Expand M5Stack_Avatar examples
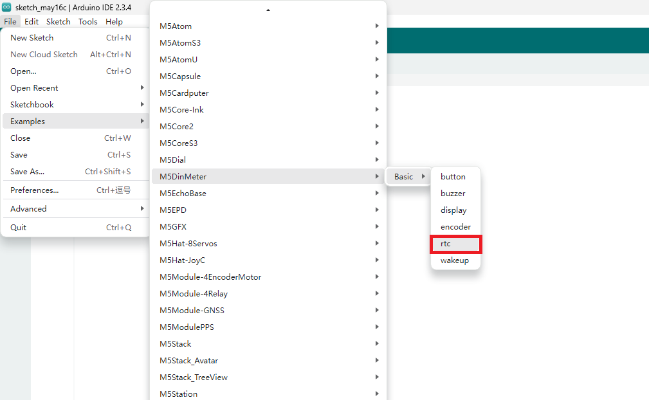This screenshot has width=649, height=400. coord(268,360)
